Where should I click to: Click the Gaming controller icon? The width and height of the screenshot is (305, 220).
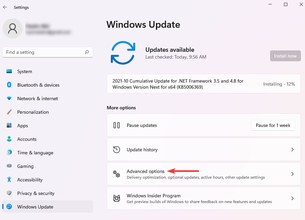click(x=9, y=166)
